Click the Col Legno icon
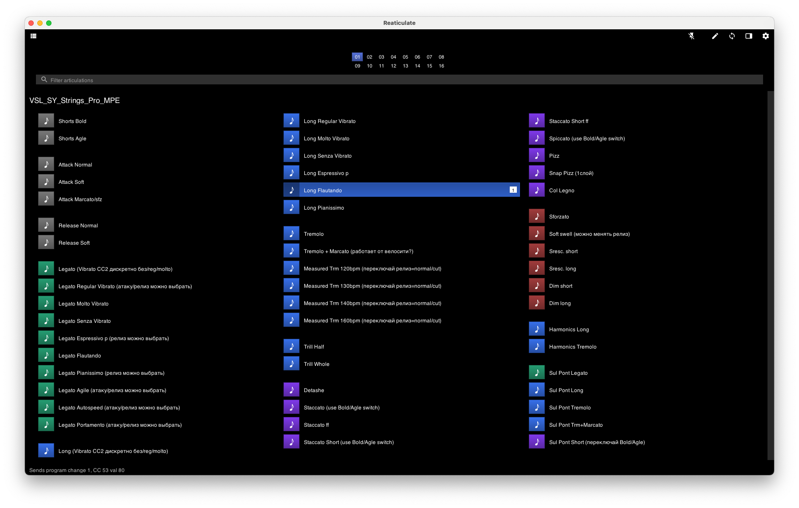 coord(537,190)
